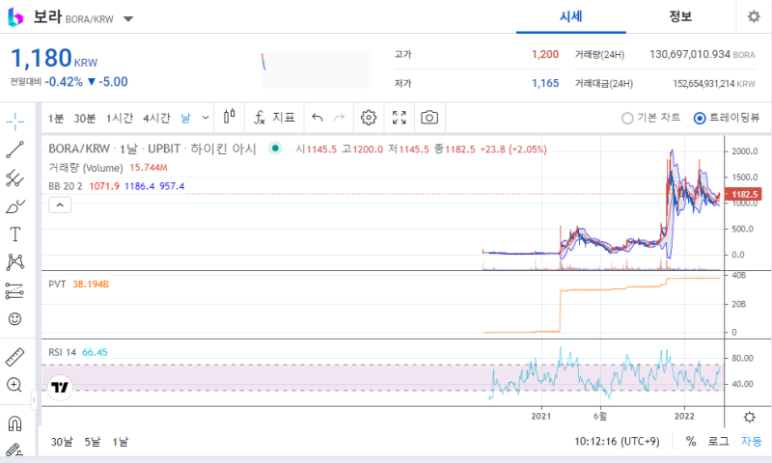Screen dimensions: 772x463
Task: Click the 저가 value 1,165
Action: [545, 83]
